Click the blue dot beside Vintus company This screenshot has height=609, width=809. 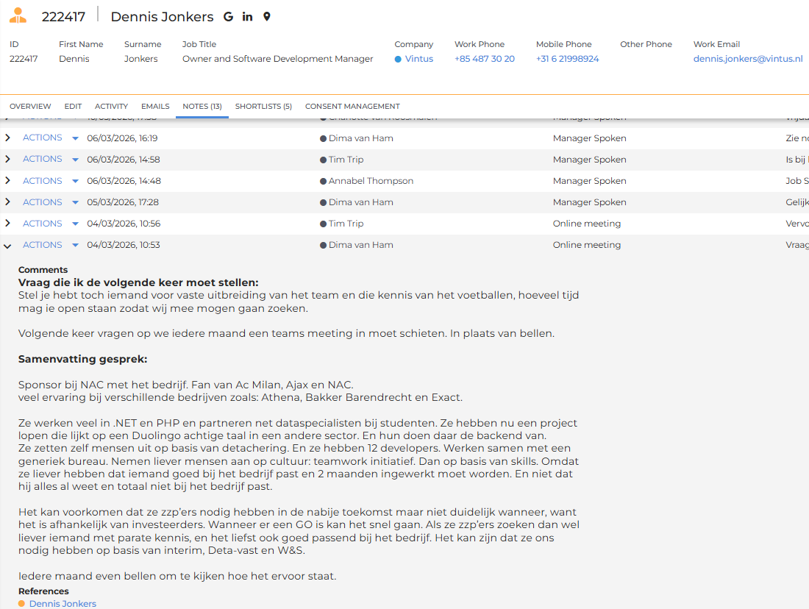tap(398, 60)
